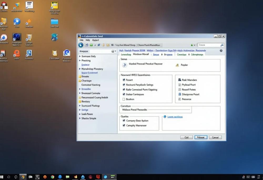Image resolution: width=263 pixels, height=180 pixels.
Task: Open the yellow notepad shortcut on the desktop
Action: pyautogui.click(x=54, y=5)
